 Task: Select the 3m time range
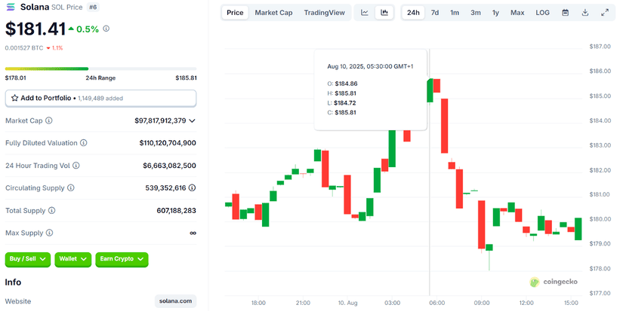476,13
